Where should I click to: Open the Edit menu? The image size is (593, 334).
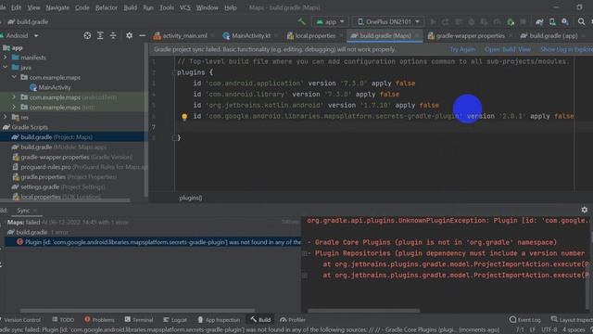click(17, 7)
